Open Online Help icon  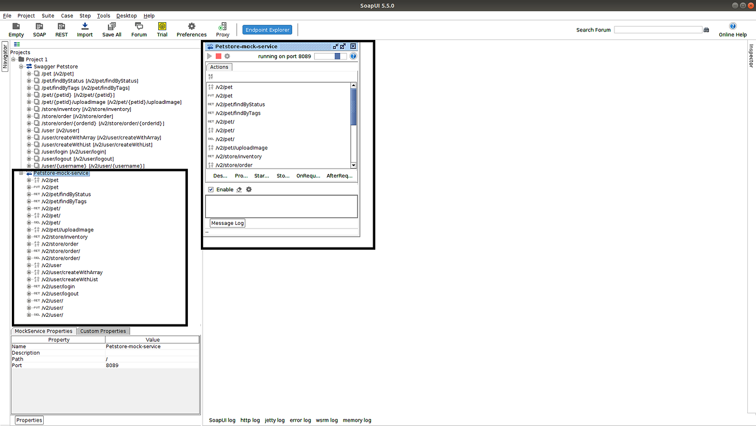(733, 26)
